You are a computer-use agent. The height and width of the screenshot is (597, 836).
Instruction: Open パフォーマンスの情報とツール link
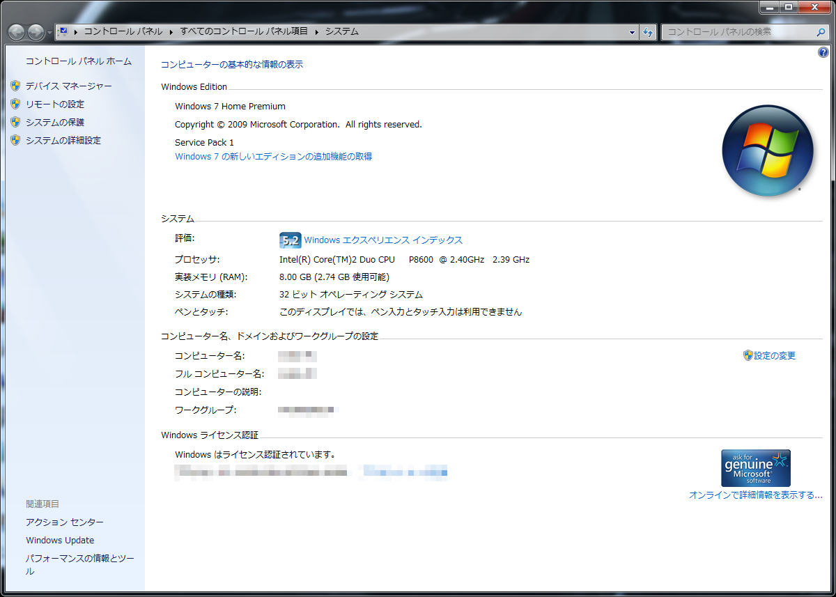click(80, 564)
